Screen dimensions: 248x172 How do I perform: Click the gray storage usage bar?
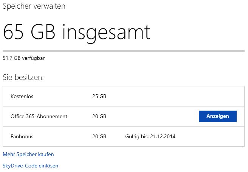[x=124, y=51]
